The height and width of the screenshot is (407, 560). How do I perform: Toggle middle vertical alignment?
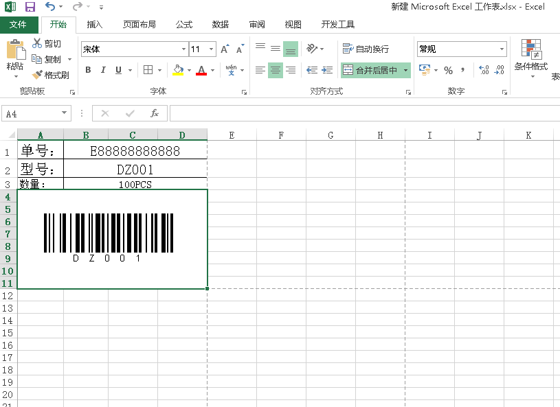pyautogui.click(x=276, y=49)
